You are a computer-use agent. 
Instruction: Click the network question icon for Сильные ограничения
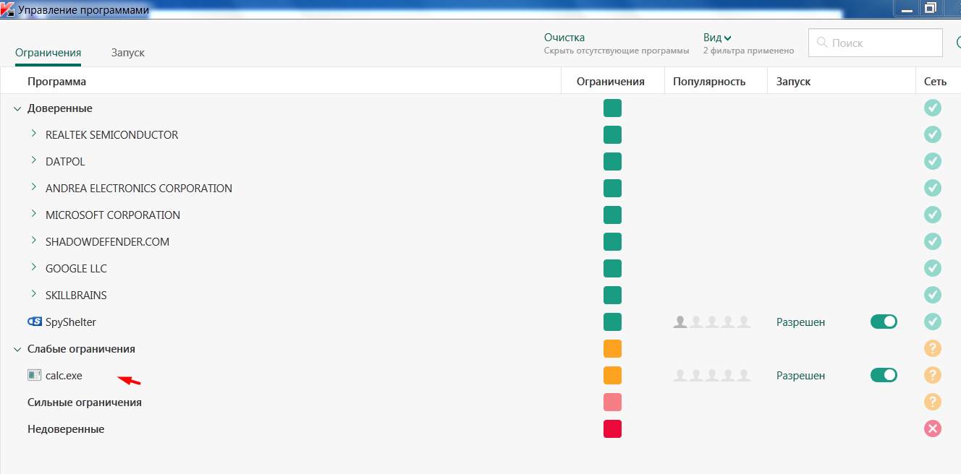point(933,402)
